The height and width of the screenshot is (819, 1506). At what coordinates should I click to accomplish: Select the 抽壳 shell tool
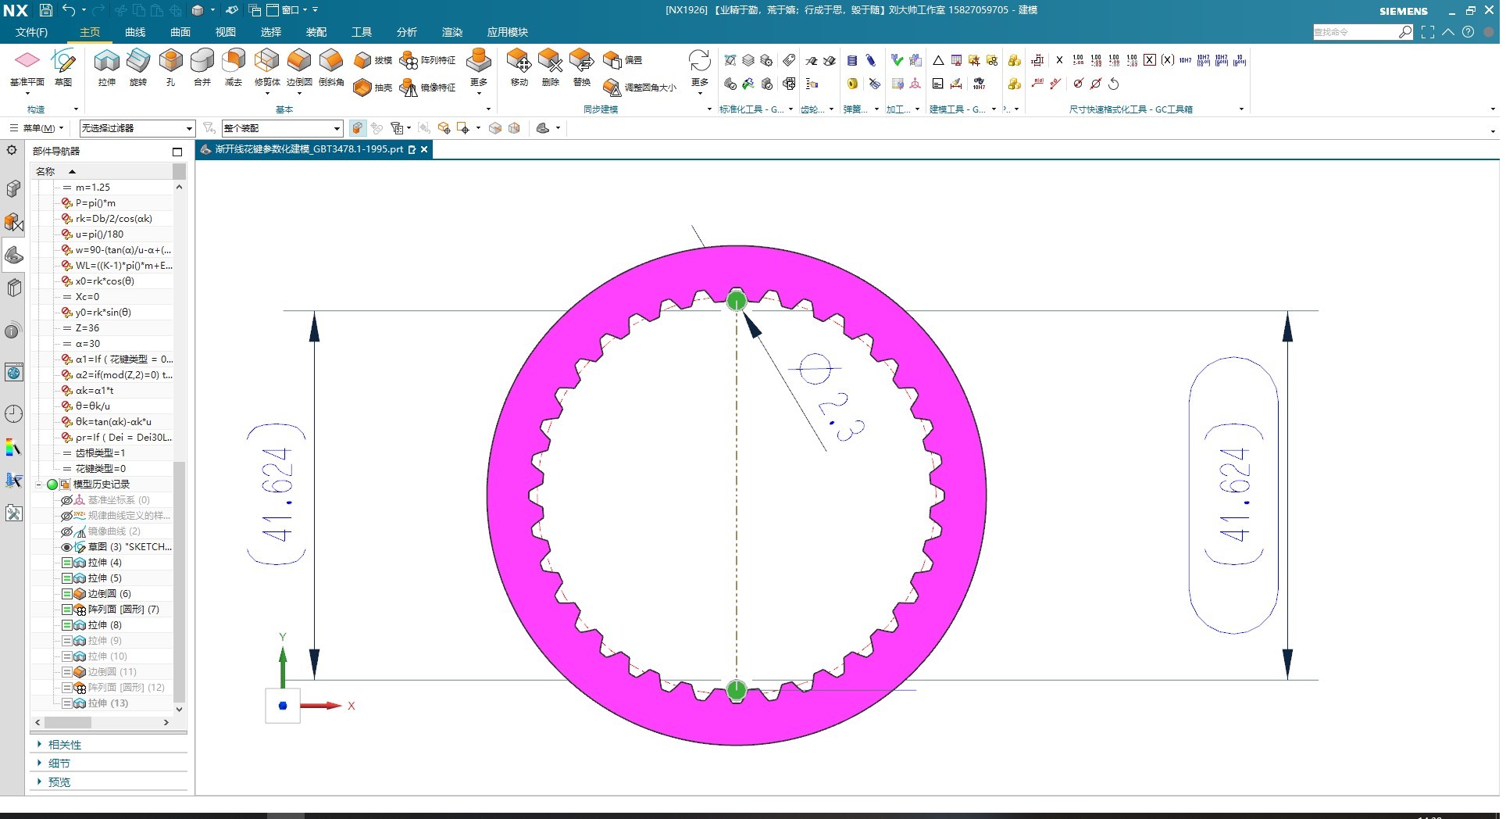[x=373, y=88]
